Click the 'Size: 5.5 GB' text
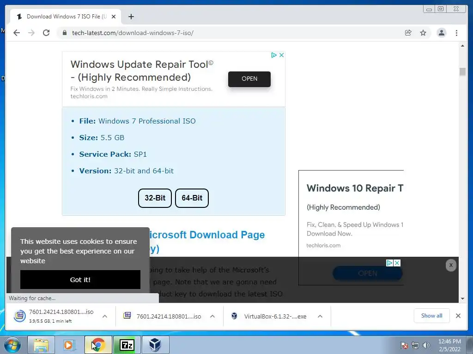 (102, 137)
